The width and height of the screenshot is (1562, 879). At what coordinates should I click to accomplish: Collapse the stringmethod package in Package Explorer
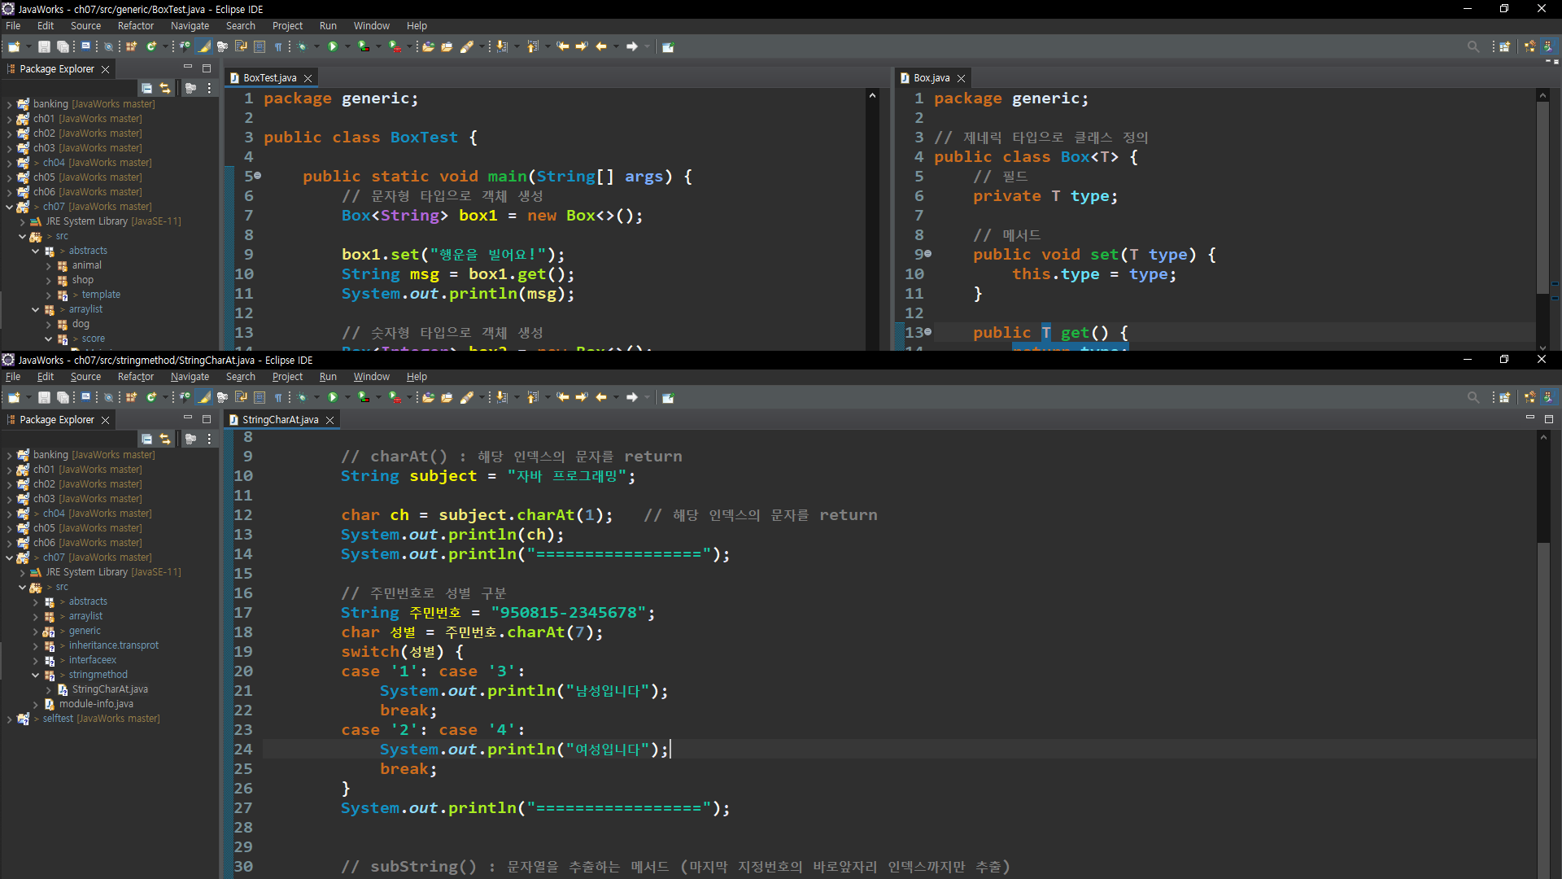[36, 675]
